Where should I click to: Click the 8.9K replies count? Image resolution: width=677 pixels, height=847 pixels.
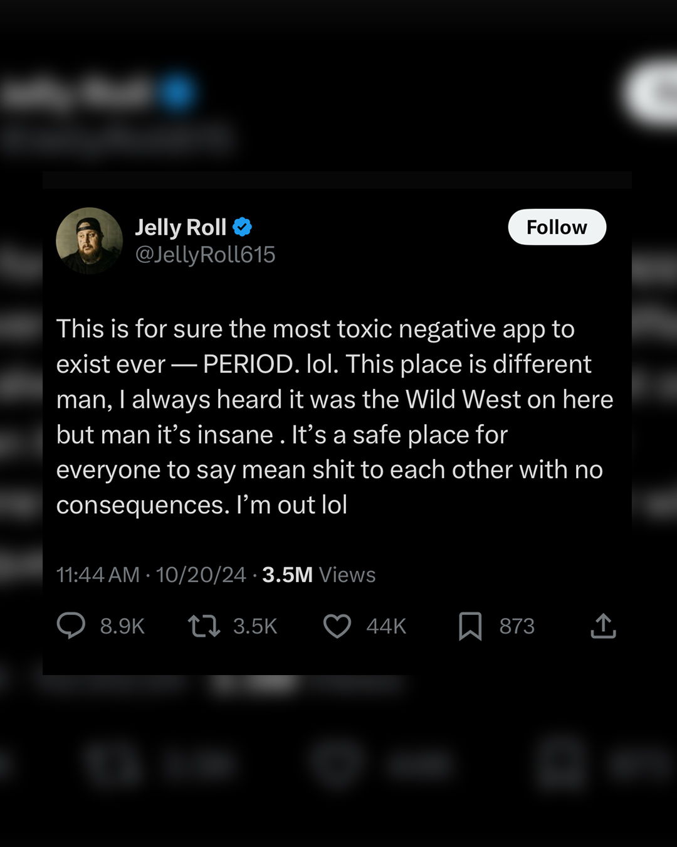122,626
